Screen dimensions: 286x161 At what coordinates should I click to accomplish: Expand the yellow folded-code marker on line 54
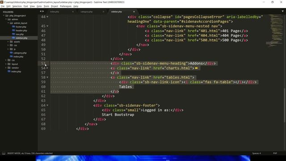pyautogui.click(x=196, y=68)
